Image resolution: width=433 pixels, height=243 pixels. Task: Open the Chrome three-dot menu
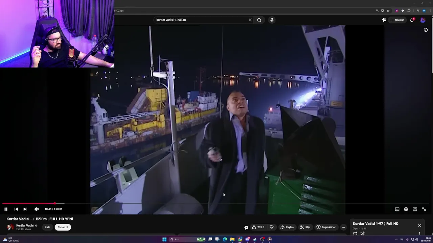pos(430,10)
